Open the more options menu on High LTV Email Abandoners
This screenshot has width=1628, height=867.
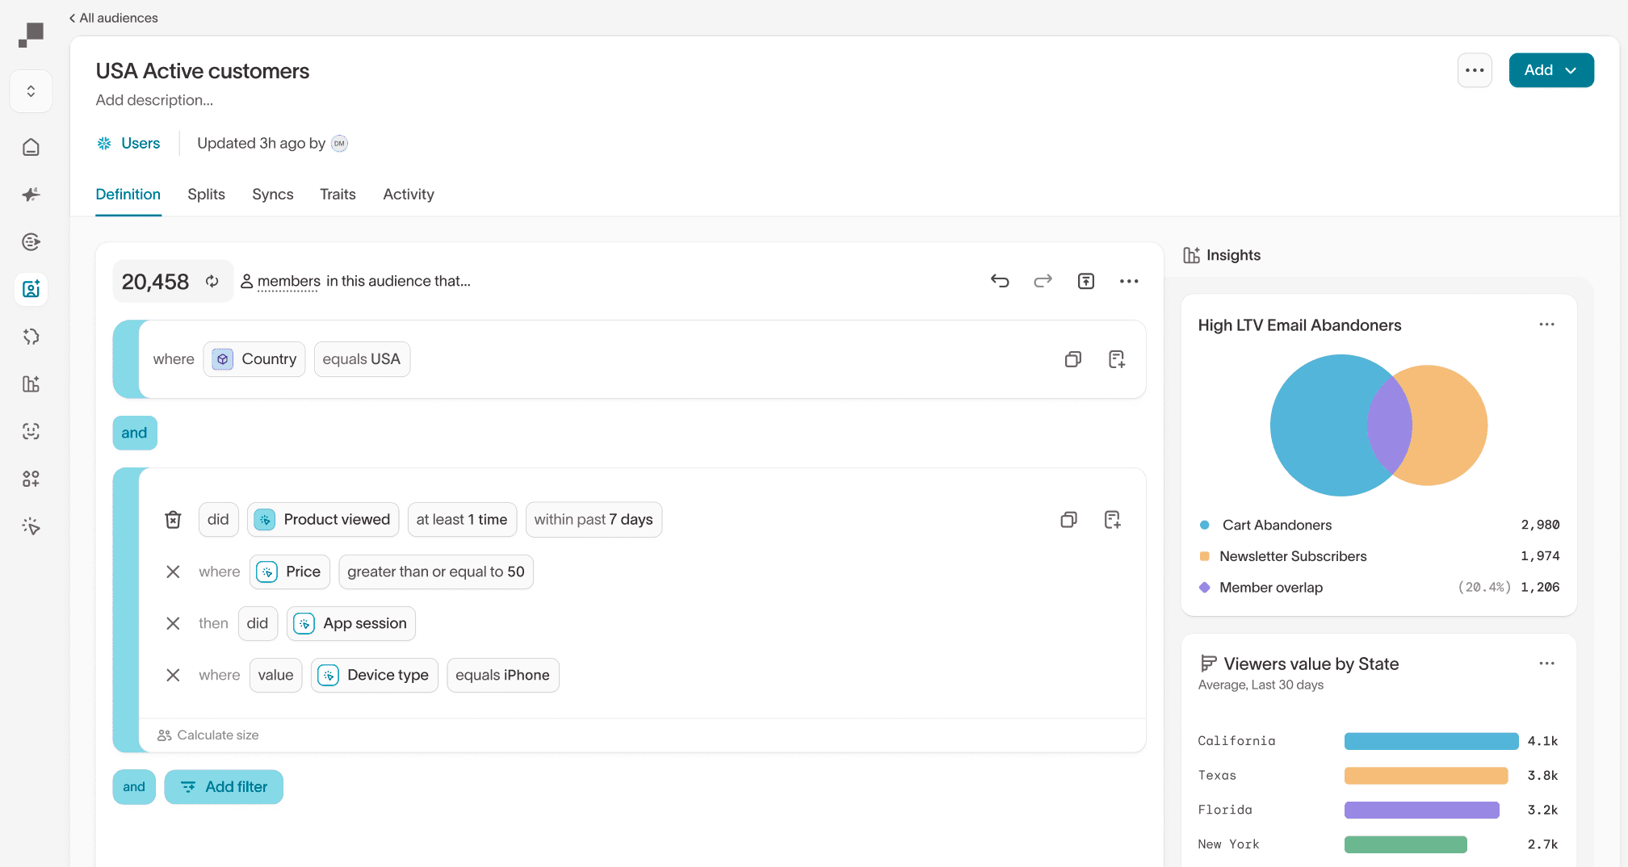pos(1547,324)
